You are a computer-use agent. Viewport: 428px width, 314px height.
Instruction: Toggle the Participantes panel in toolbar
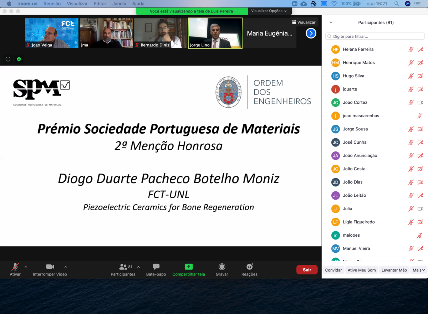[x=123, y=270]
